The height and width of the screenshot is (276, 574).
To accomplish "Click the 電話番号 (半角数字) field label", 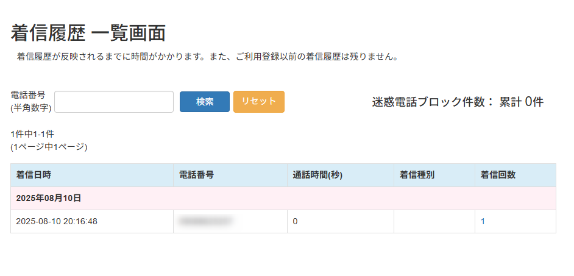I will pos(31,101).
